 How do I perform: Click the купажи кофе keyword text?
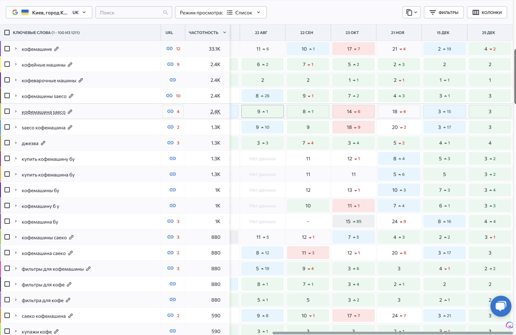(37, 332)
